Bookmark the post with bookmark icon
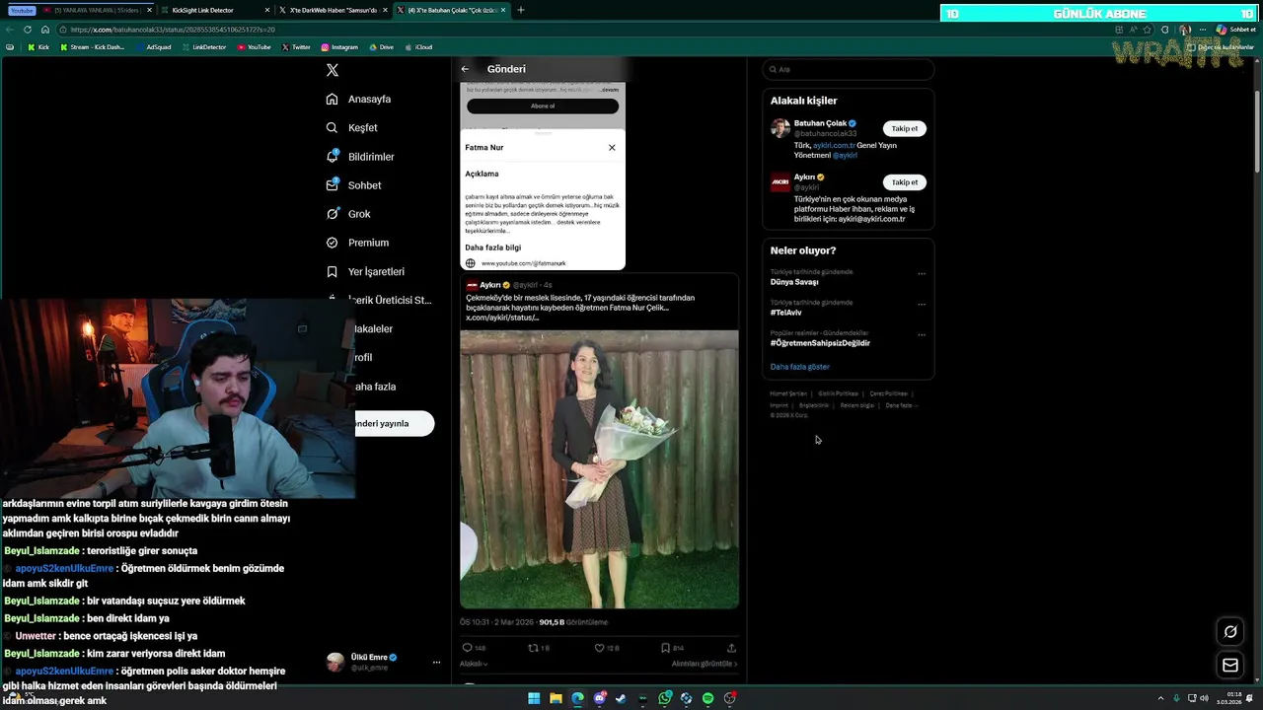Viewport: 1263px width, 710px height. coord(665,648)
